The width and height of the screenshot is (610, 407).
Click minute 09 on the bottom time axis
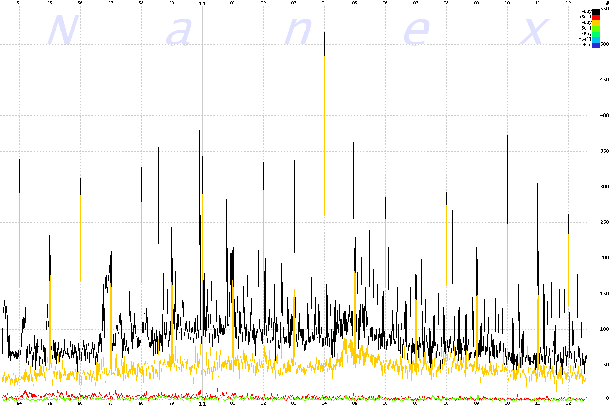pos(477,404)
